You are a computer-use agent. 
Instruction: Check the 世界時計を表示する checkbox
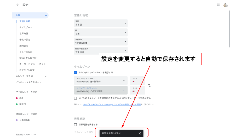coord(76,125)
